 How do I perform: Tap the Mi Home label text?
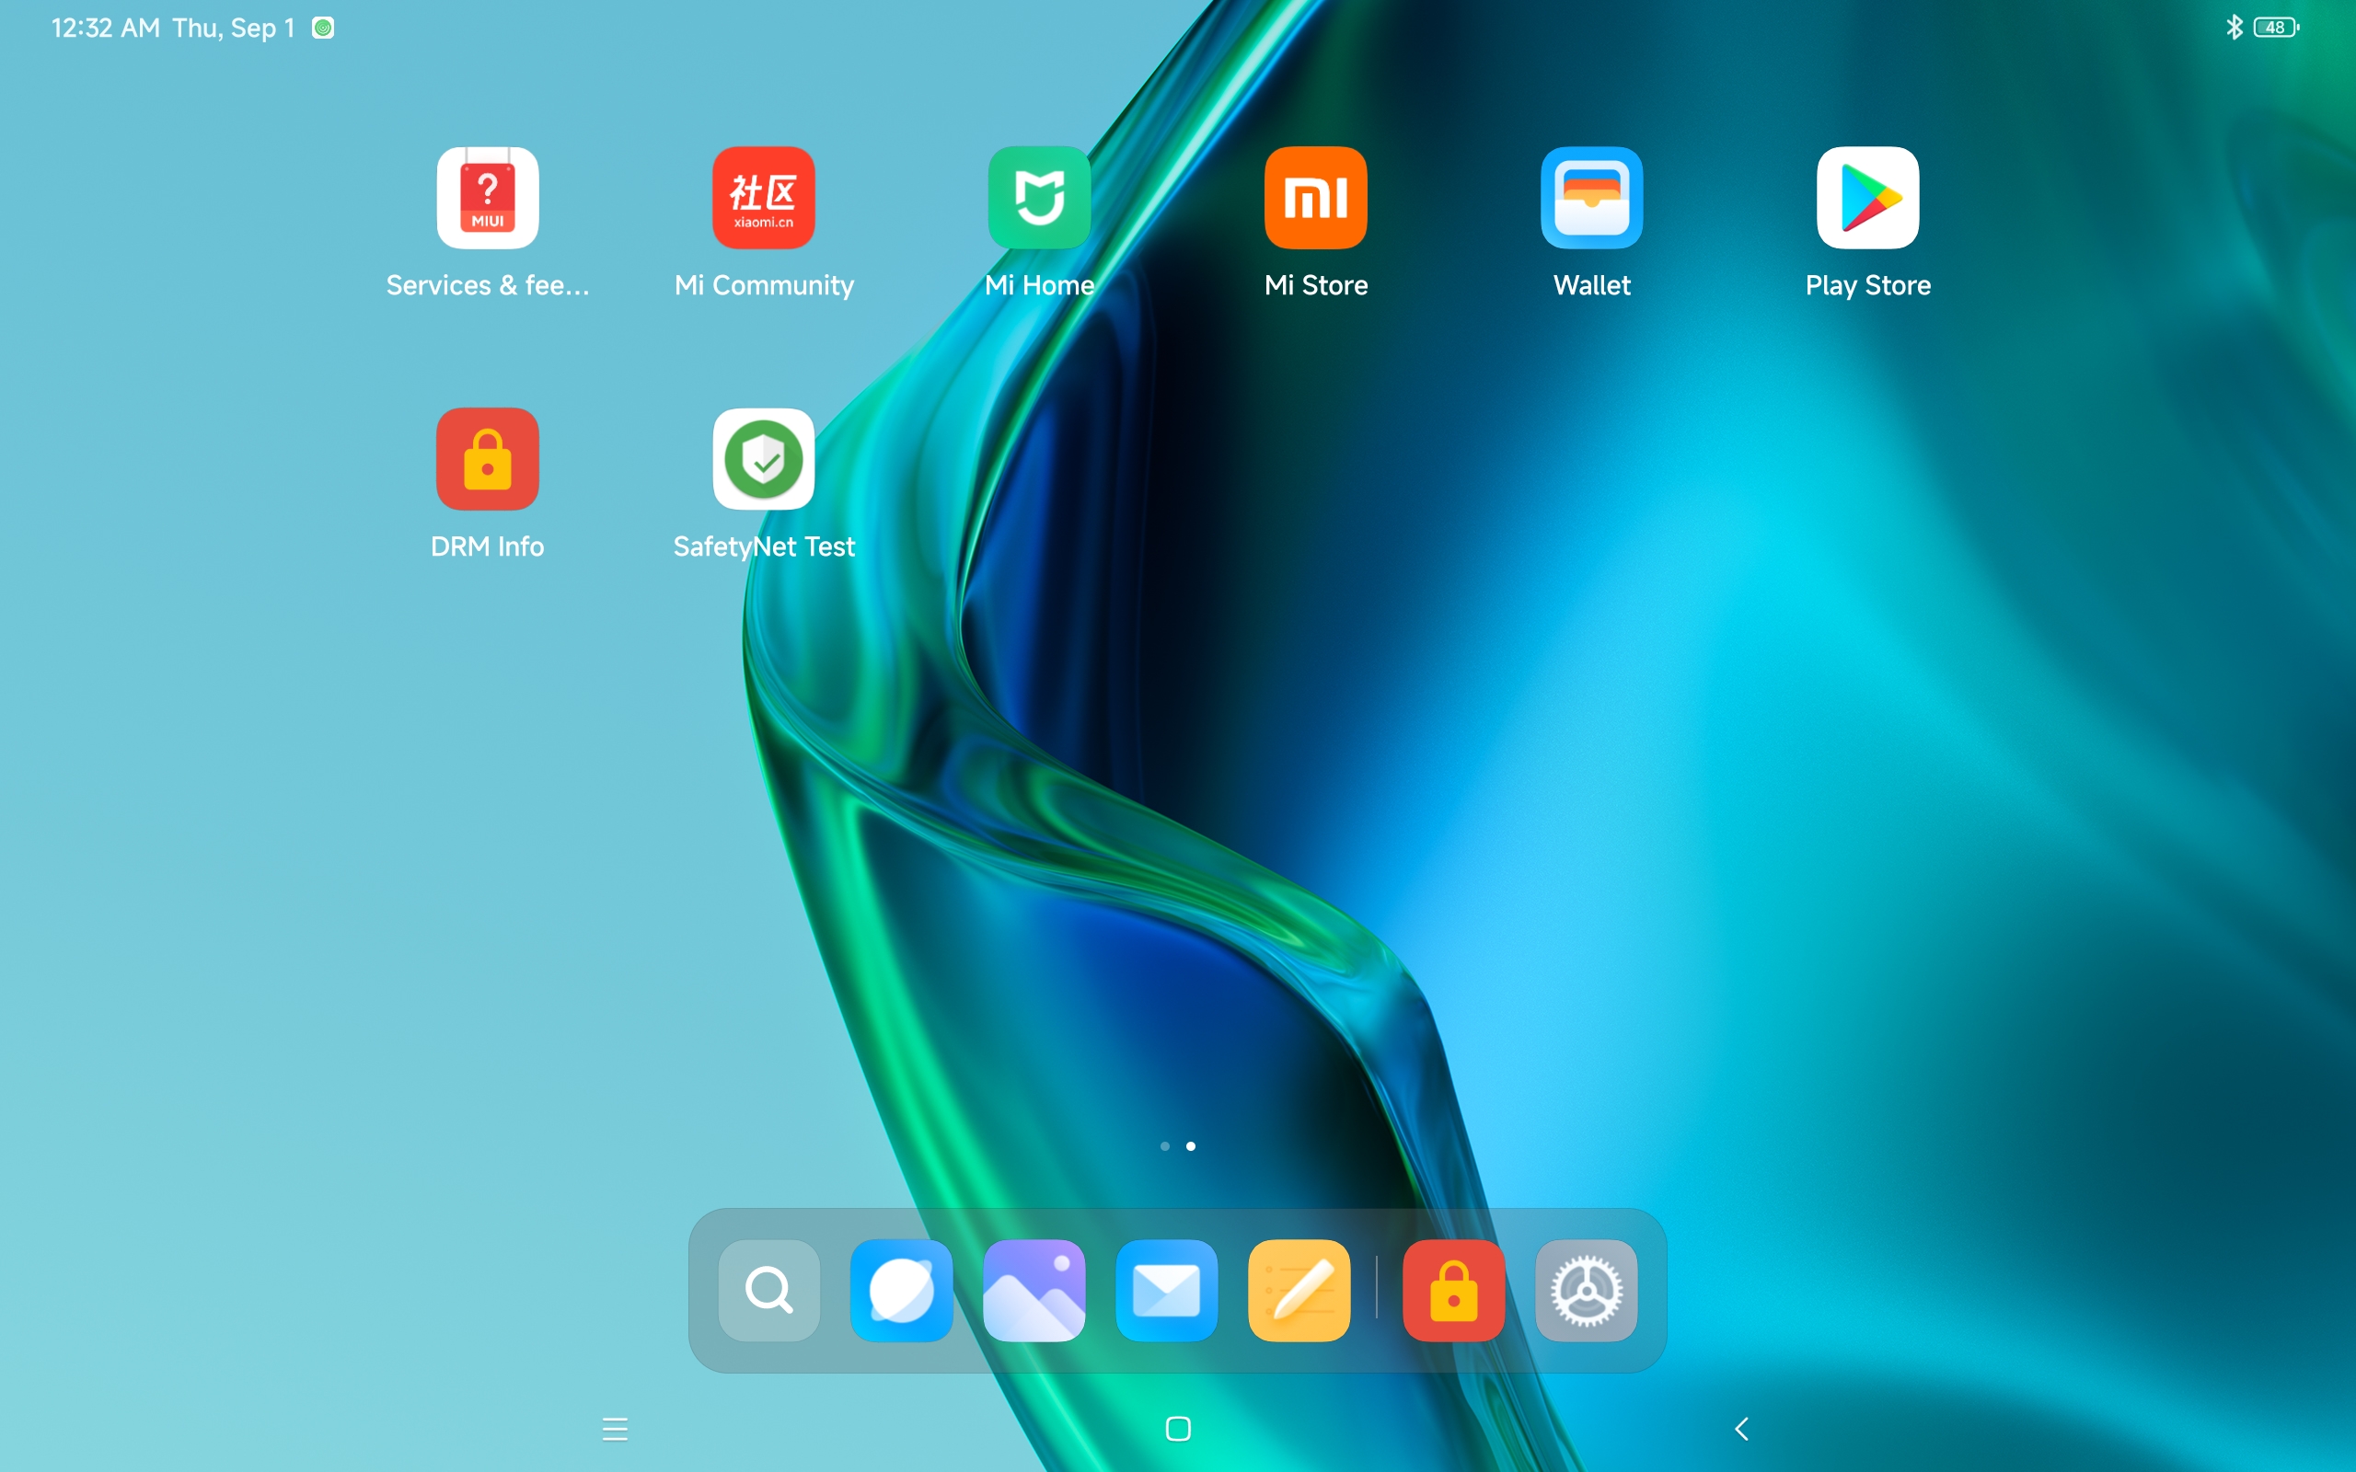[x=1039, y=285]
